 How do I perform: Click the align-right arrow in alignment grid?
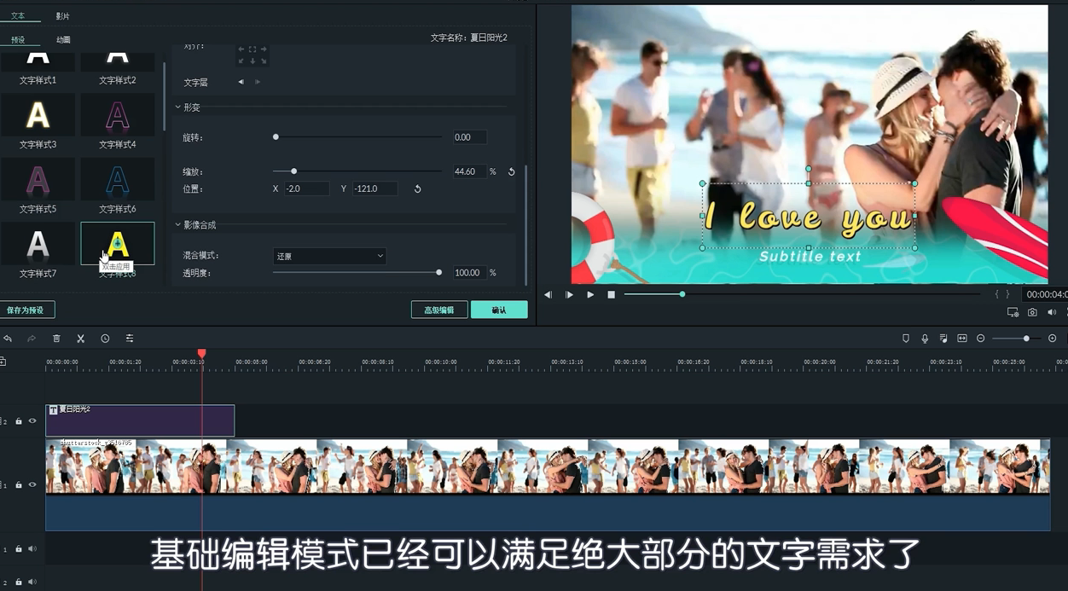[264, 49]
